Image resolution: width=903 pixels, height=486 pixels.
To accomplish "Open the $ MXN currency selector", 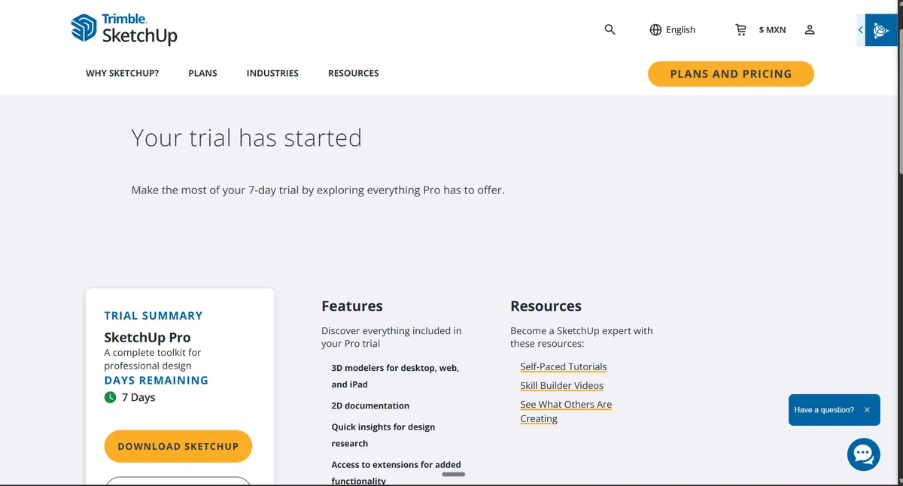I will 772,30.
